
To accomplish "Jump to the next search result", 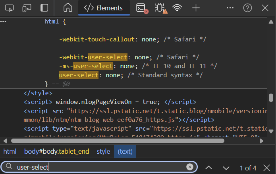I will [226, 168].
